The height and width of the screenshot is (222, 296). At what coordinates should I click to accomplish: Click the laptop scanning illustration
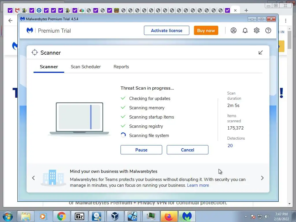[x=79, y=119]
